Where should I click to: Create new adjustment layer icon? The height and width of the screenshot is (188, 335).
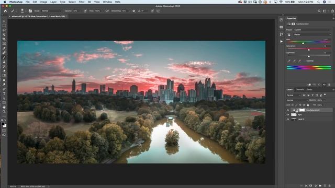(x=316, y=186)
